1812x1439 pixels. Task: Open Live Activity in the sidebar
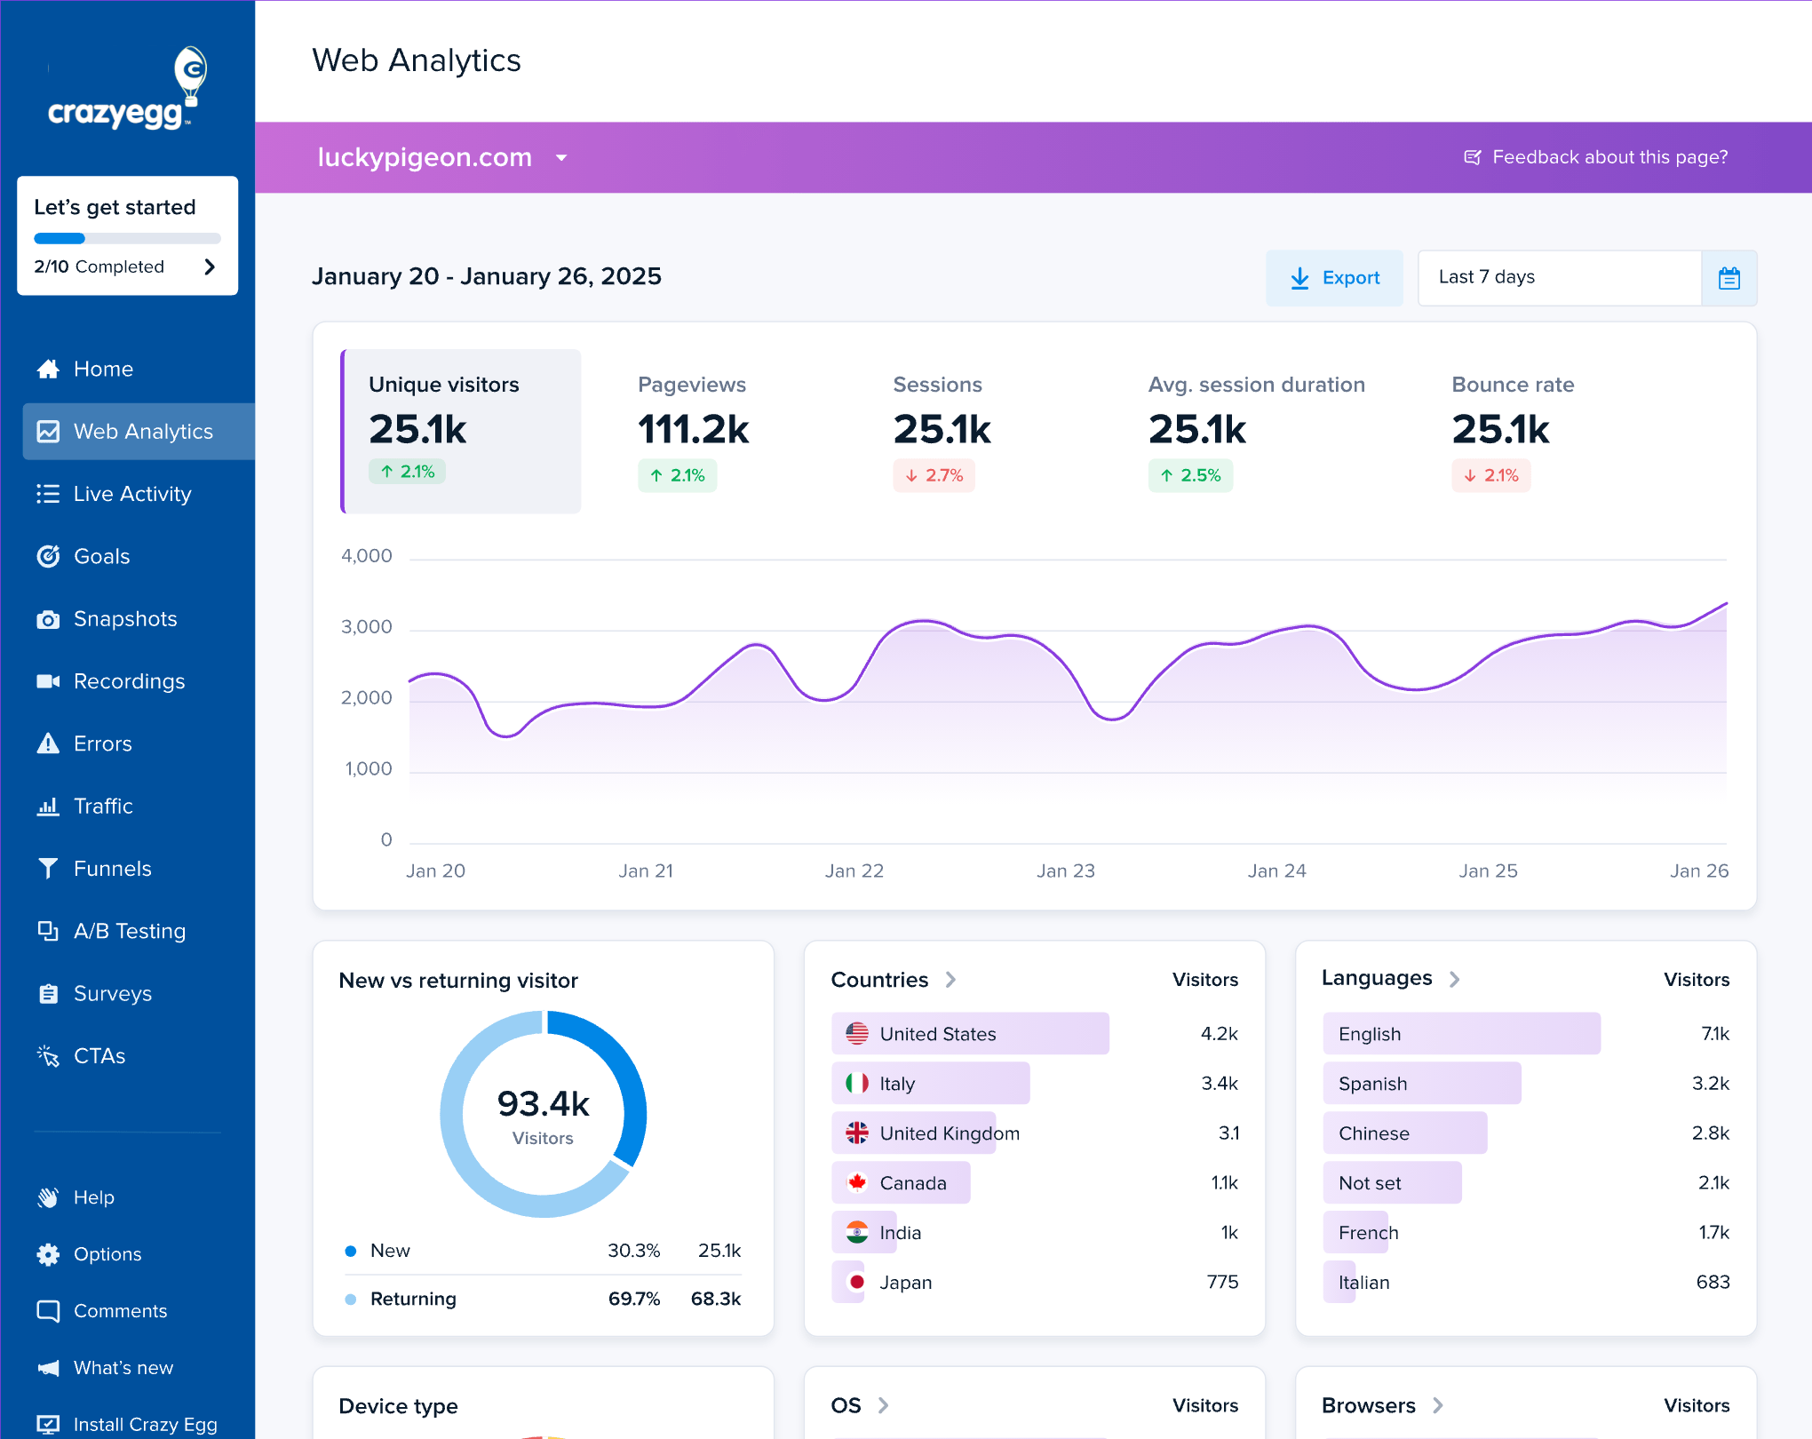coord(131,494)
